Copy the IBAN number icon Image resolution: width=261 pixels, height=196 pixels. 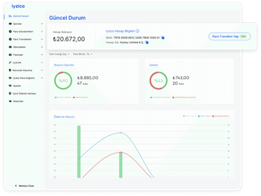pos(163,37)
